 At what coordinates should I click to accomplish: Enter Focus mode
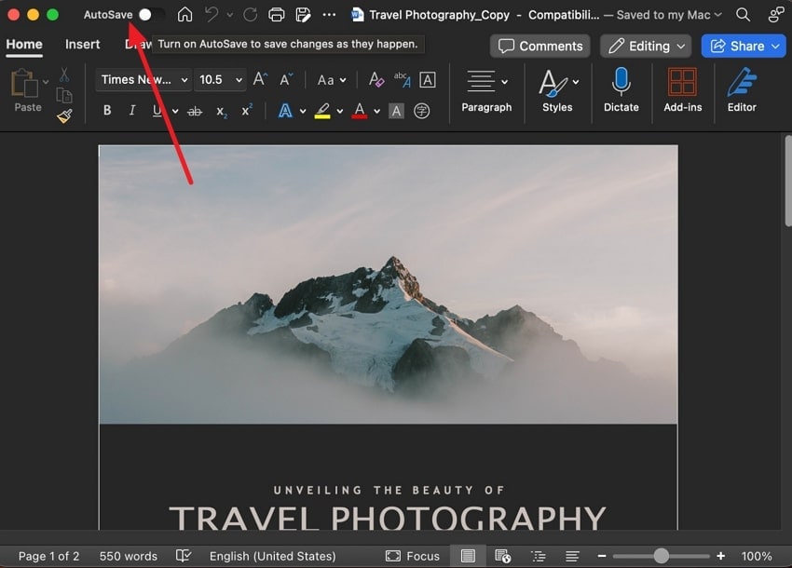click(413, 557)
